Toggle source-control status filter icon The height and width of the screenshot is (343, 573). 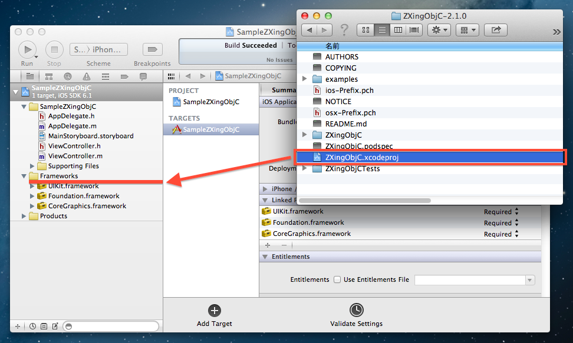click(x=44, y=326)
